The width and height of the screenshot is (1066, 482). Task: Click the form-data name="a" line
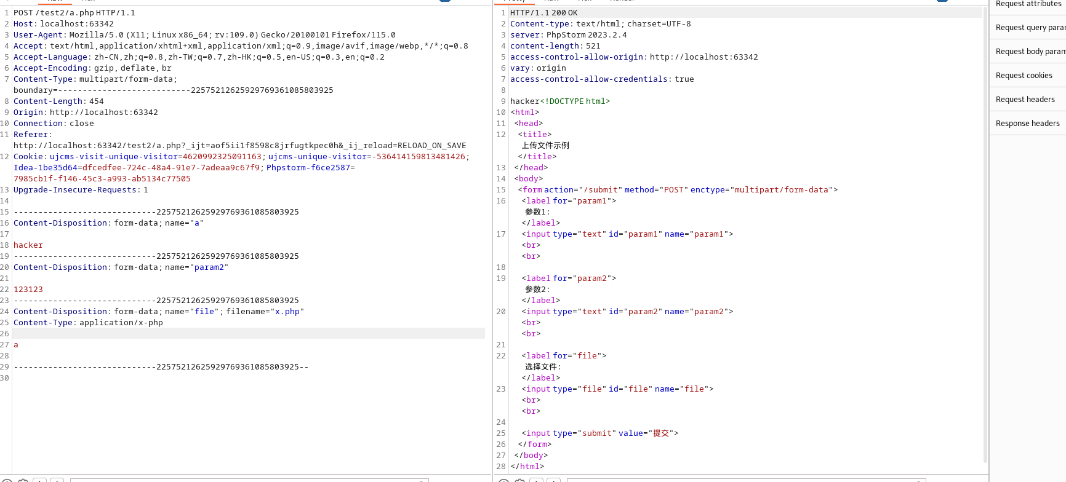(x=108, y=223)
